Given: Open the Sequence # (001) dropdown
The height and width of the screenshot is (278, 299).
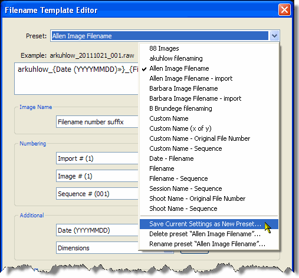Looking at the screenshot, I should (97, 194).
